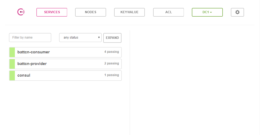260x135 pixels.
Task: Open the battcn-provider service
Action: click(32, 64)
